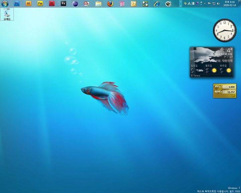Launch Adobe Fireworks from the taskbar

pyautogui.click(x=40, y=3)
